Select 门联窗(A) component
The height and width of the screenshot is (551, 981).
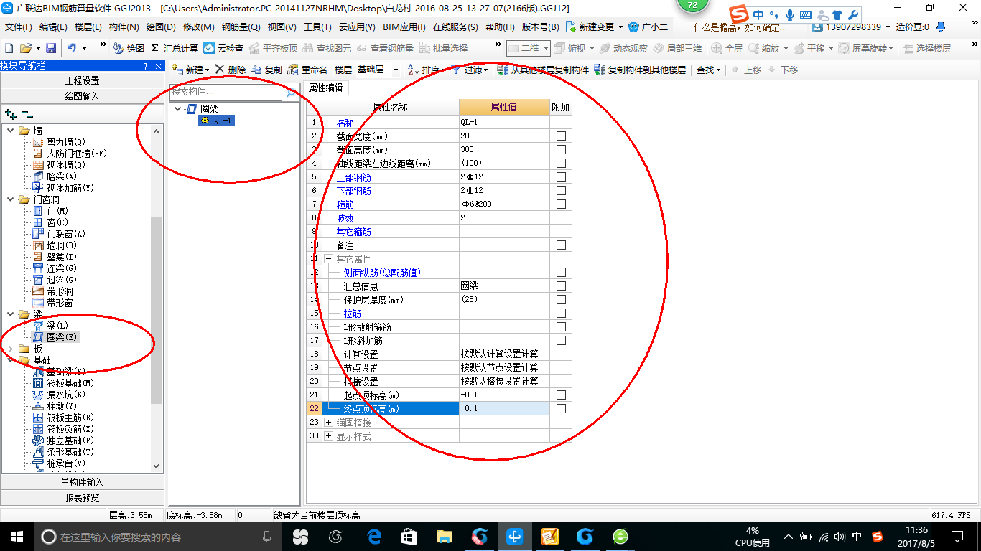(60, 234)
